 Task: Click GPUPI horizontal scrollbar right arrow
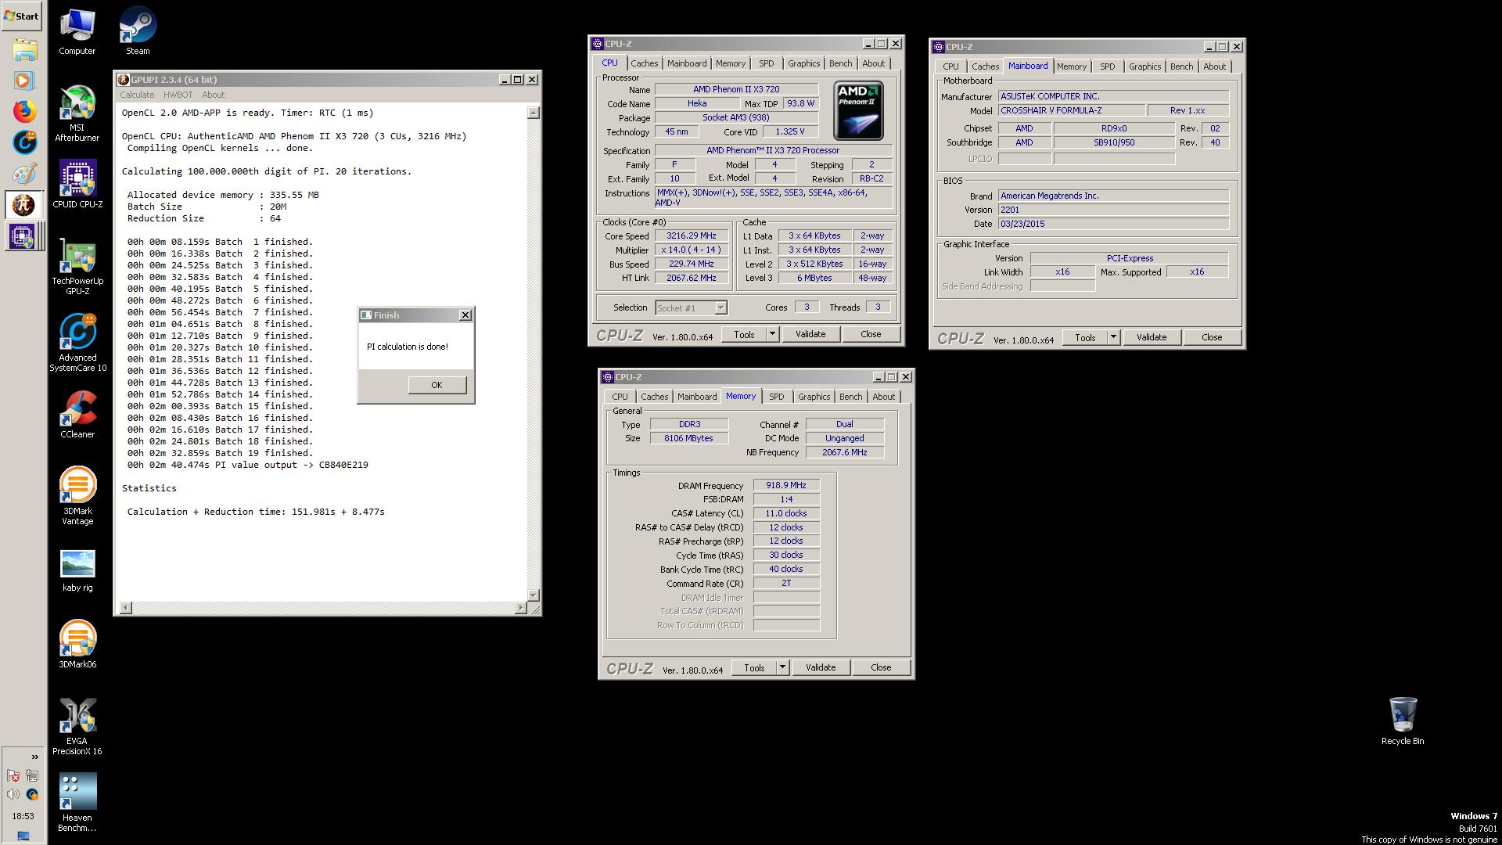tap(521, 608)
